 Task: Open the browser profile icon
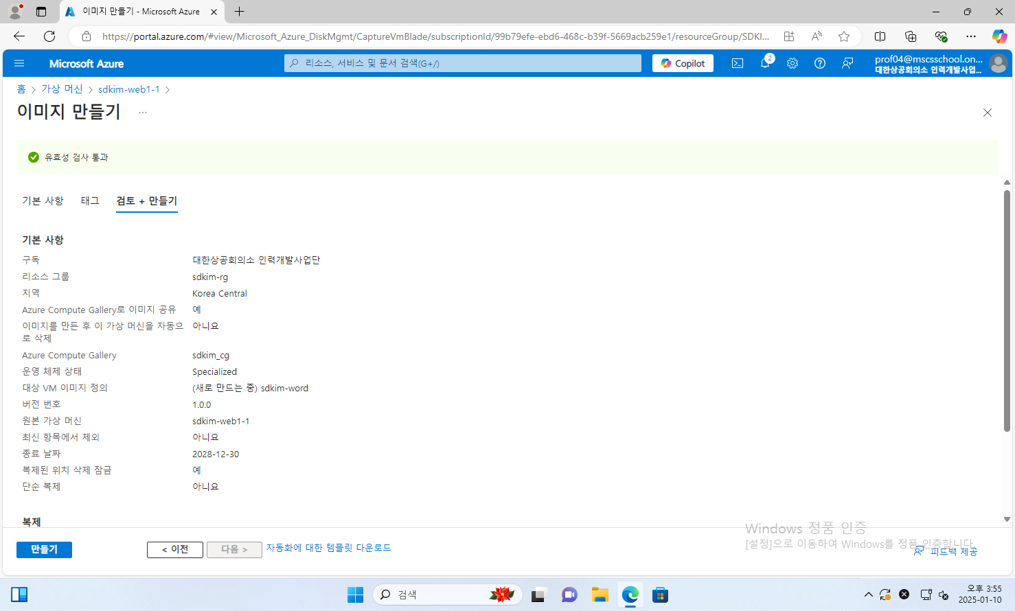pyautogui.click(x=15, y=12)
